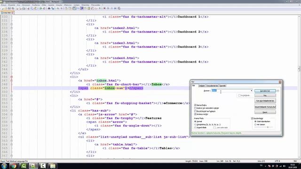Cut the selection using the toolbar scissors
Screen dimensions: 301x169
pyautogui.click(x=28, y=8)
